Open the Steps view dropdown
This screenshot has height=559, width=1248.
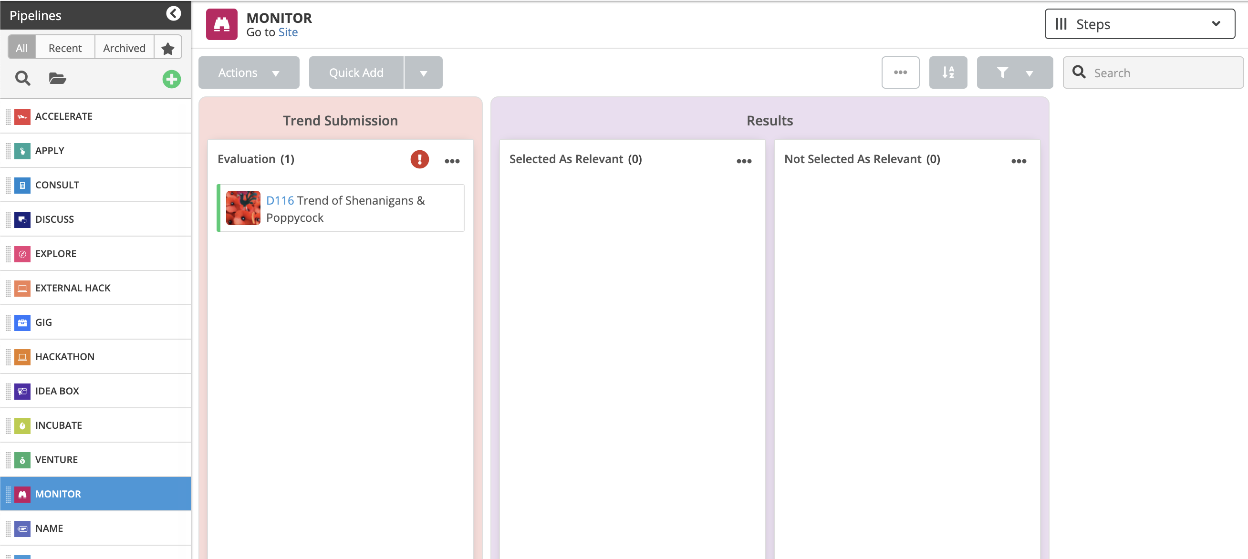point(1140,24)
